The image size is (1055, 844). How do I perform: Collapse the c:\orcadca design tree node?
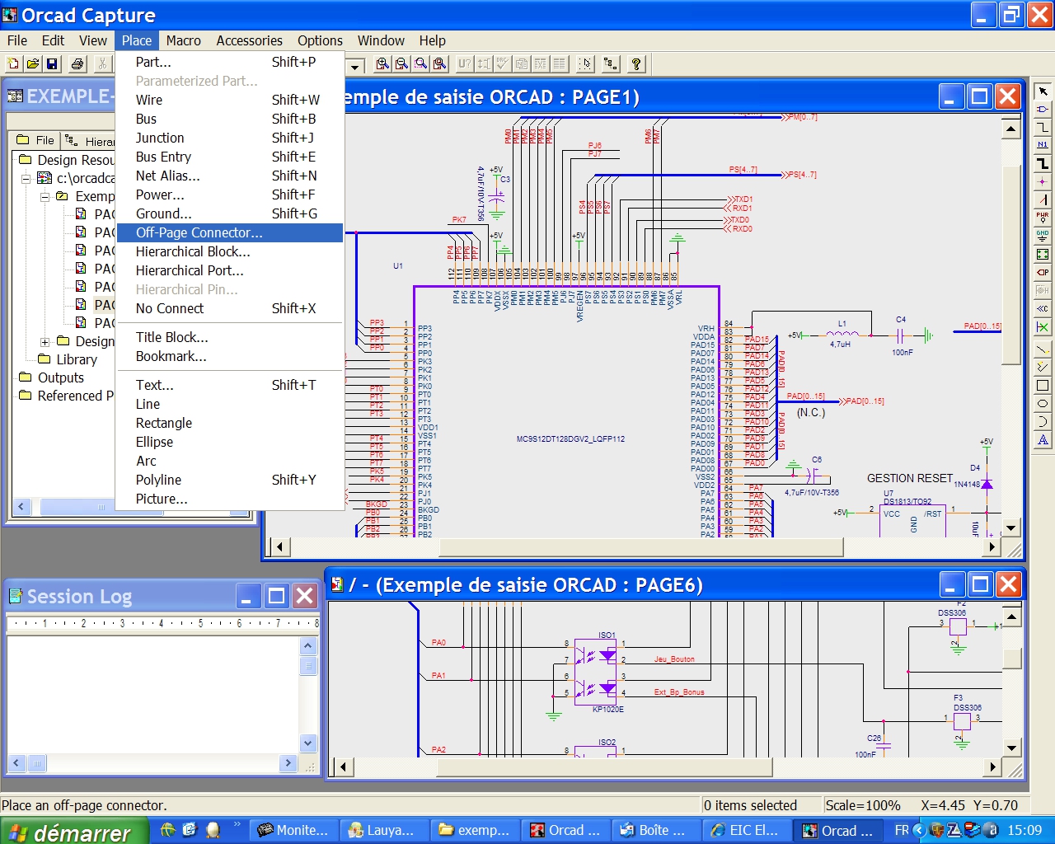(26, 178)
